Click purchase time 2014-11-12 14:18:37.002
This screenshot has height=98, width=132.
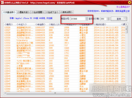coord(106,30)
